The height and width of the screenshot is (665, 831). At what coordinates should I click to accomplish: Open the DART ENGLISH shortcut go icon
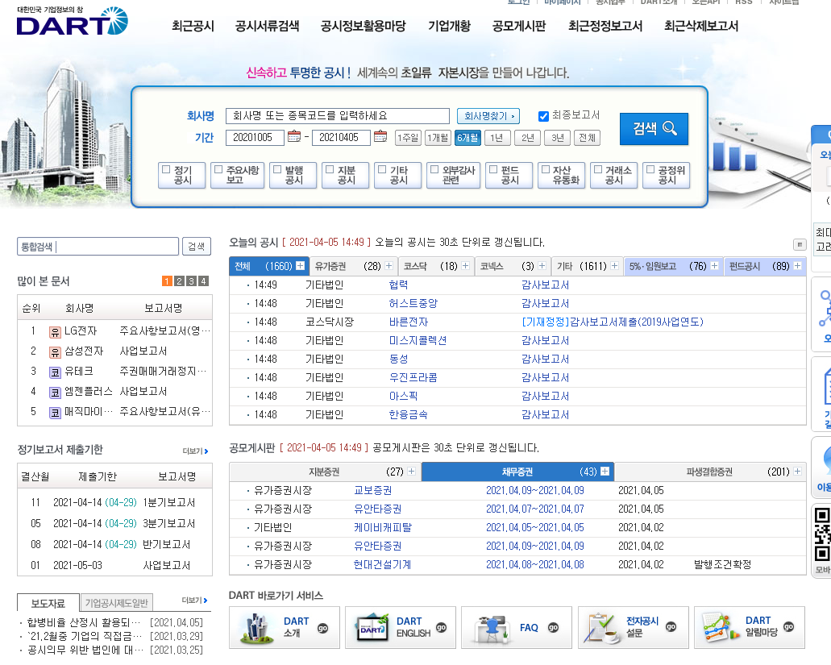click(441, 627)
